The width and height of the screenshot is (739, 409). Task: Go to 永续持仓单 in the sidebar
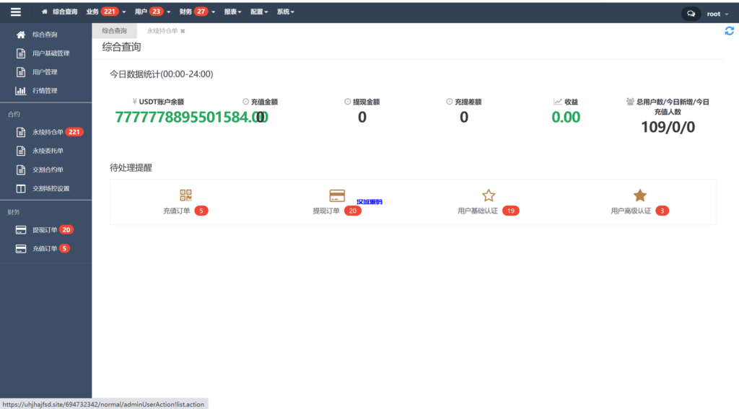(x=48, y=132)
